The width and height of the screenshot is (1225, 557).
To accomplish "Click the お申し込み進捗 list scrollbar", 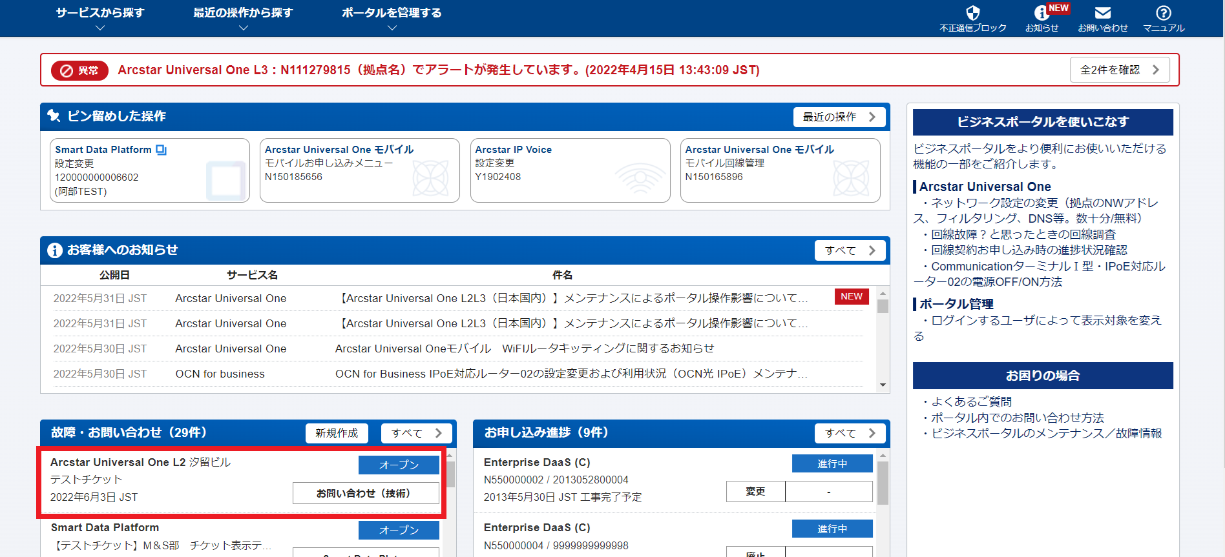I will coord(883,482).
